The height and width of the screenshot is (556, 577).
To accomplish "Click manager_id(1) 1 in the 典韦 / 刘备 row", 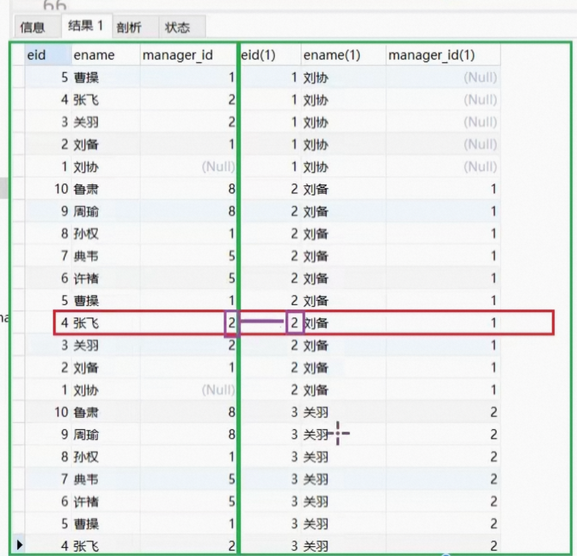I will pos(494,256).
